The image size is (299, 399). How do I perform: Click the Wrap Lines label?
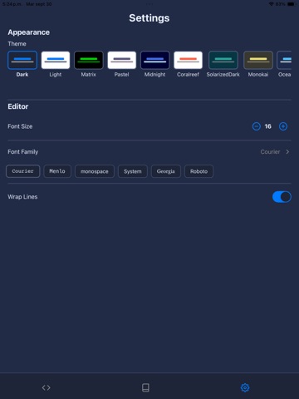coord(22,197)
